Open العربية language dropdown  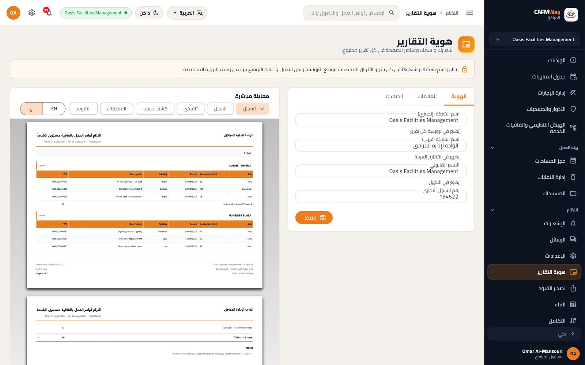click(187, 13)
